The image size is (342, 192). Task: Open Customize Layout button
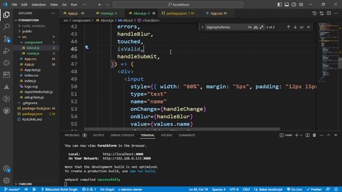pyautogui.click(x=301, y=5)
